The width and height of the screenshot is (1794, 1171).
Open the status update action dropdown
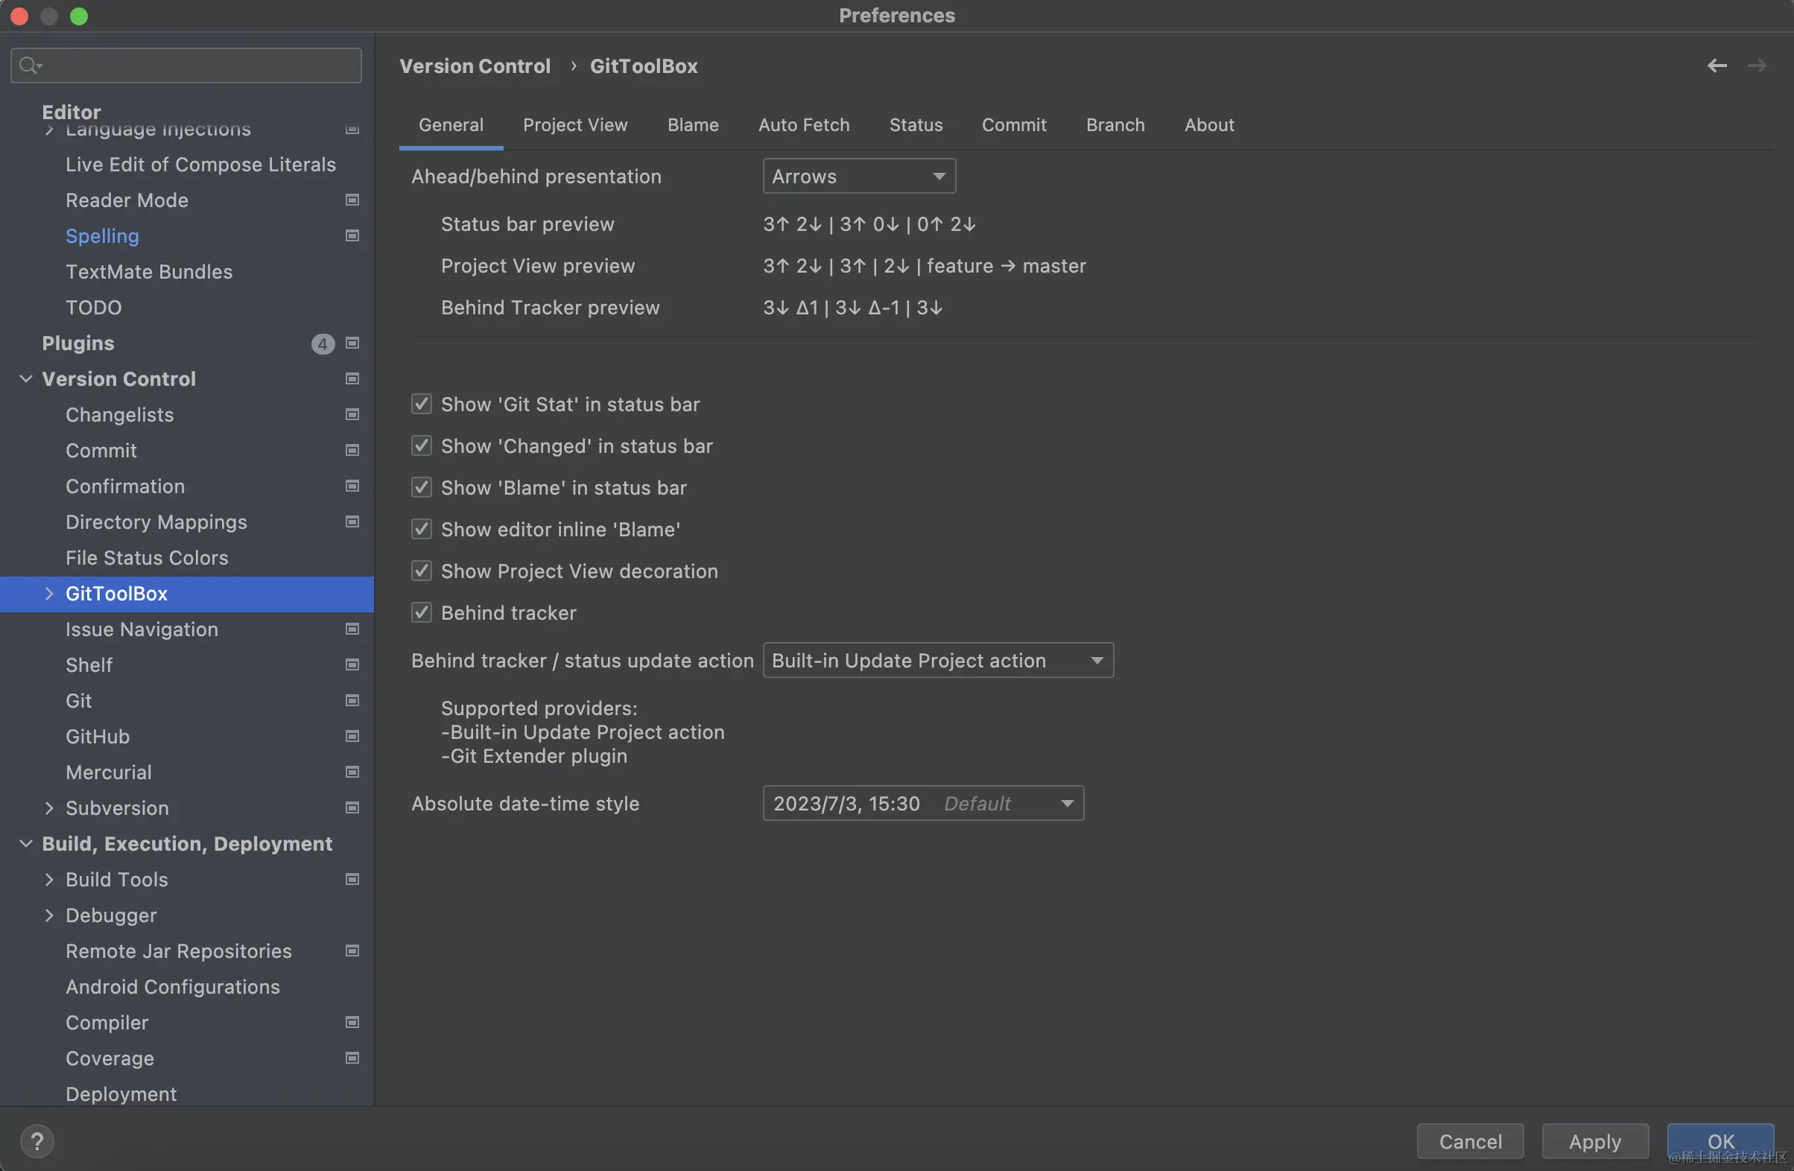[938, 661]
